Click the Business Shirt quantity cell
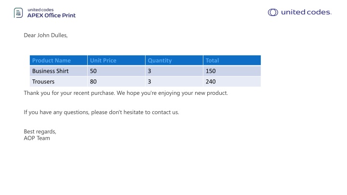The width and height of the screenshot is (347, 195). coord(174,71)
